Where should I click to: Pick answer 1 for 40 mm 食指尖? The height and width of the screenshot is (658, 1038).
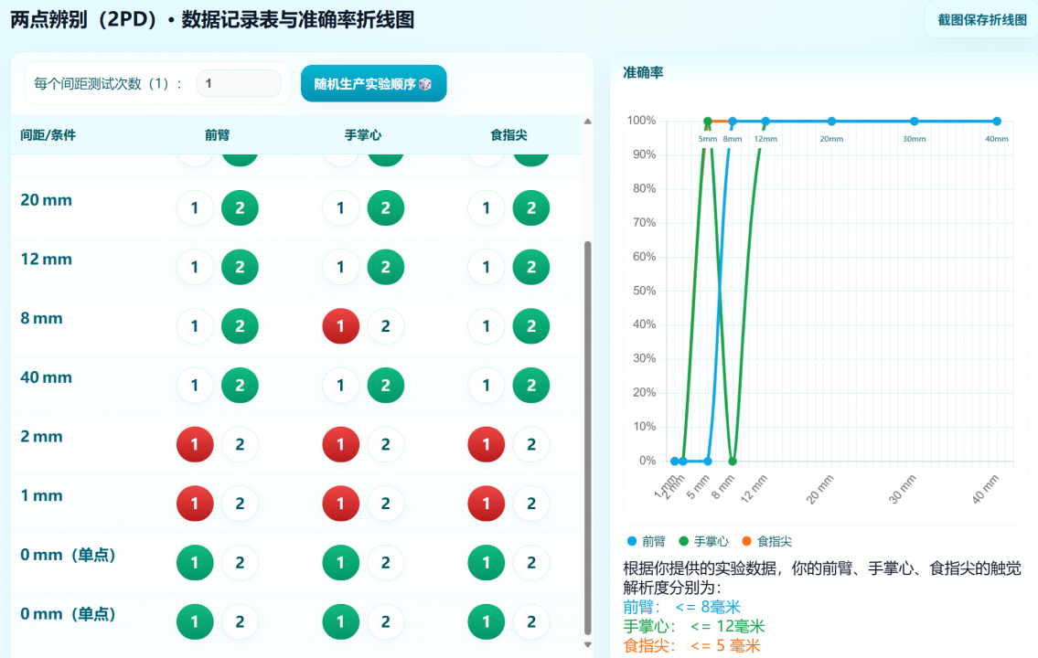coord(487,386)
